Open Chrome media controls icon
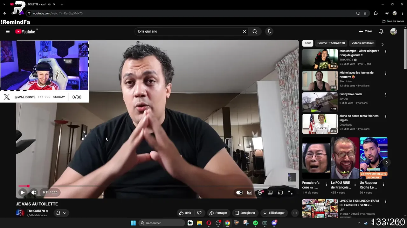The image size is (407, 228). coord(387,13)
